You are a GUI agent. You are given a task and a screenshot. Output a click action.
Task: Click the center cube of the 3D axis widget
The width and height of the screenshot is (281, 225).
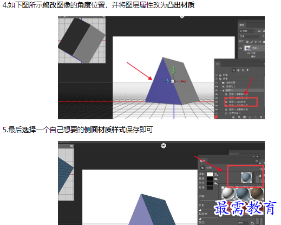173,81
